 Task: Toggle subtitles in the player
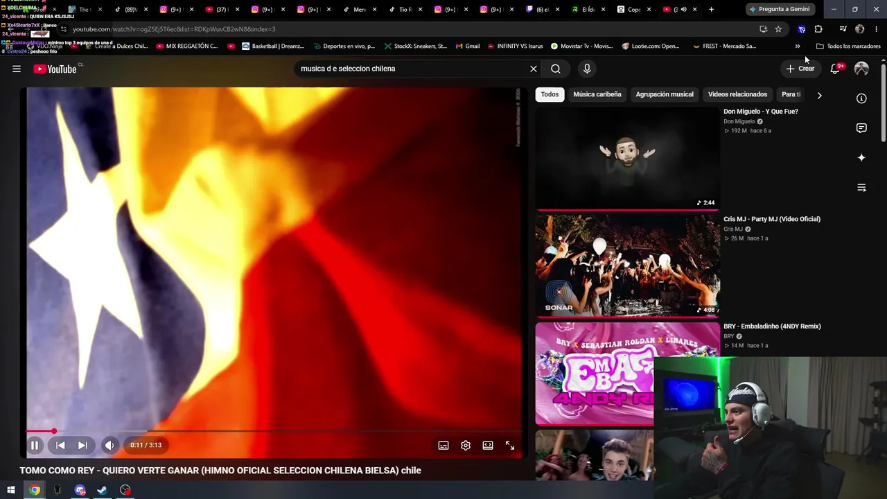point(443,446)
